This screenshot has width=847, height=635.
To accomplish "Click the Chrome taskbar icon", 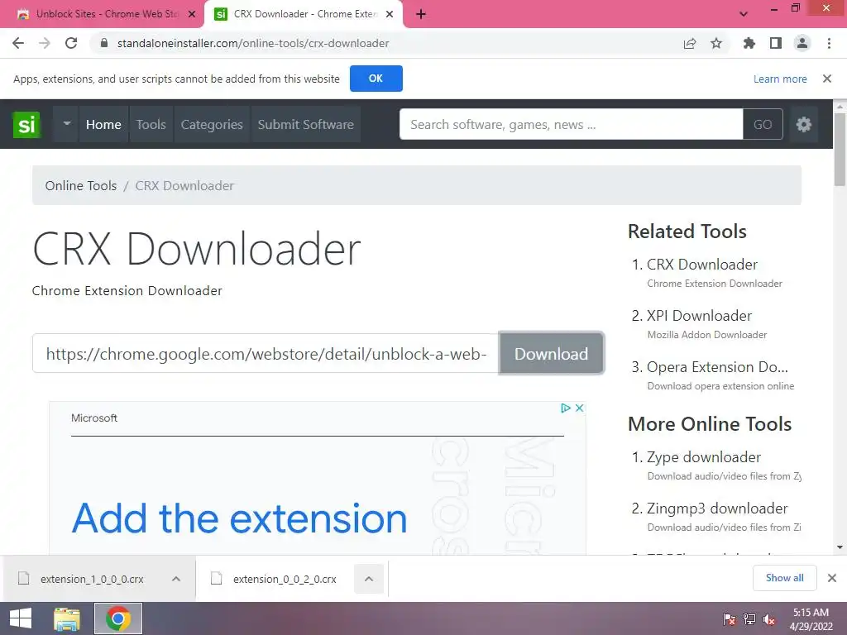I will pyautogui.click(x=118, y=618).
